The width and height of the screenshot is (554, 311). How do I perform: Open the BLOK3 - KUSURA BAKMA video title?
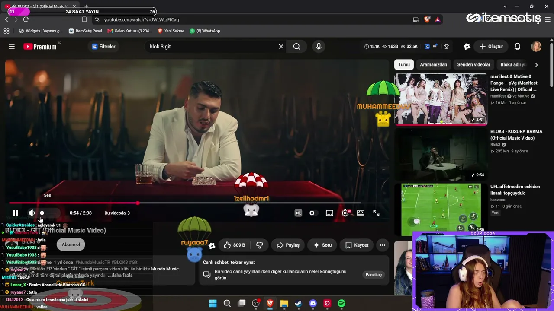click(x=516, y=135)
